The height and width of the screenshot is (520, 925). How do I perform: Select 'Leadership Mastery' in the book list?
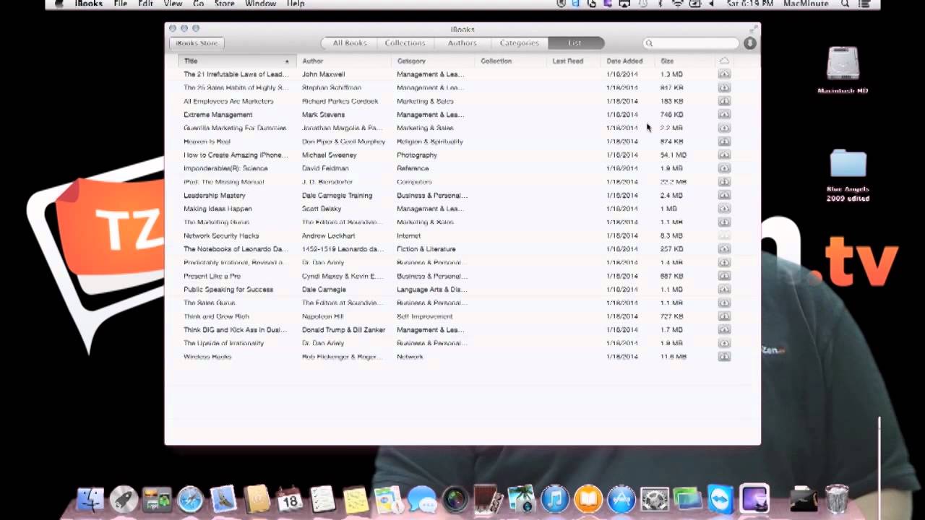tap(215, 195)
